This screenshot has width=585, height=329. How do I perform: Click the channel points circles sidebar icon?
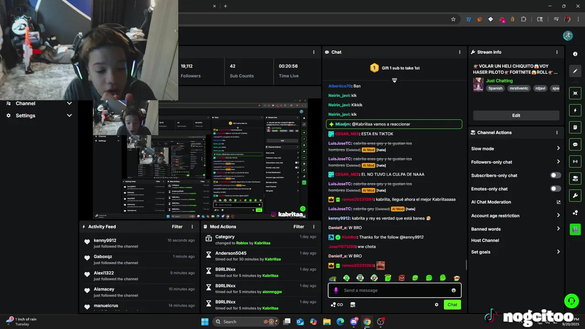(x=575, y=212)
